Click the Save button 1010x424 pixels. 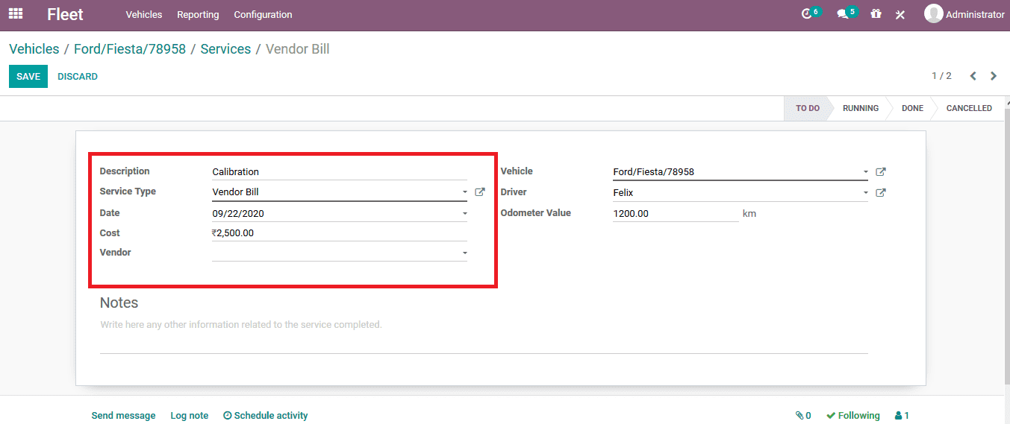28,77
